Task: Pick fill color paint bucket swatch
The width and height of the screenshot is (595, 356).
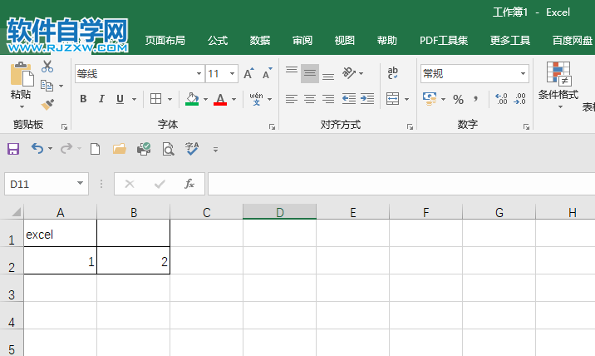Action: [x=192, y=99]
